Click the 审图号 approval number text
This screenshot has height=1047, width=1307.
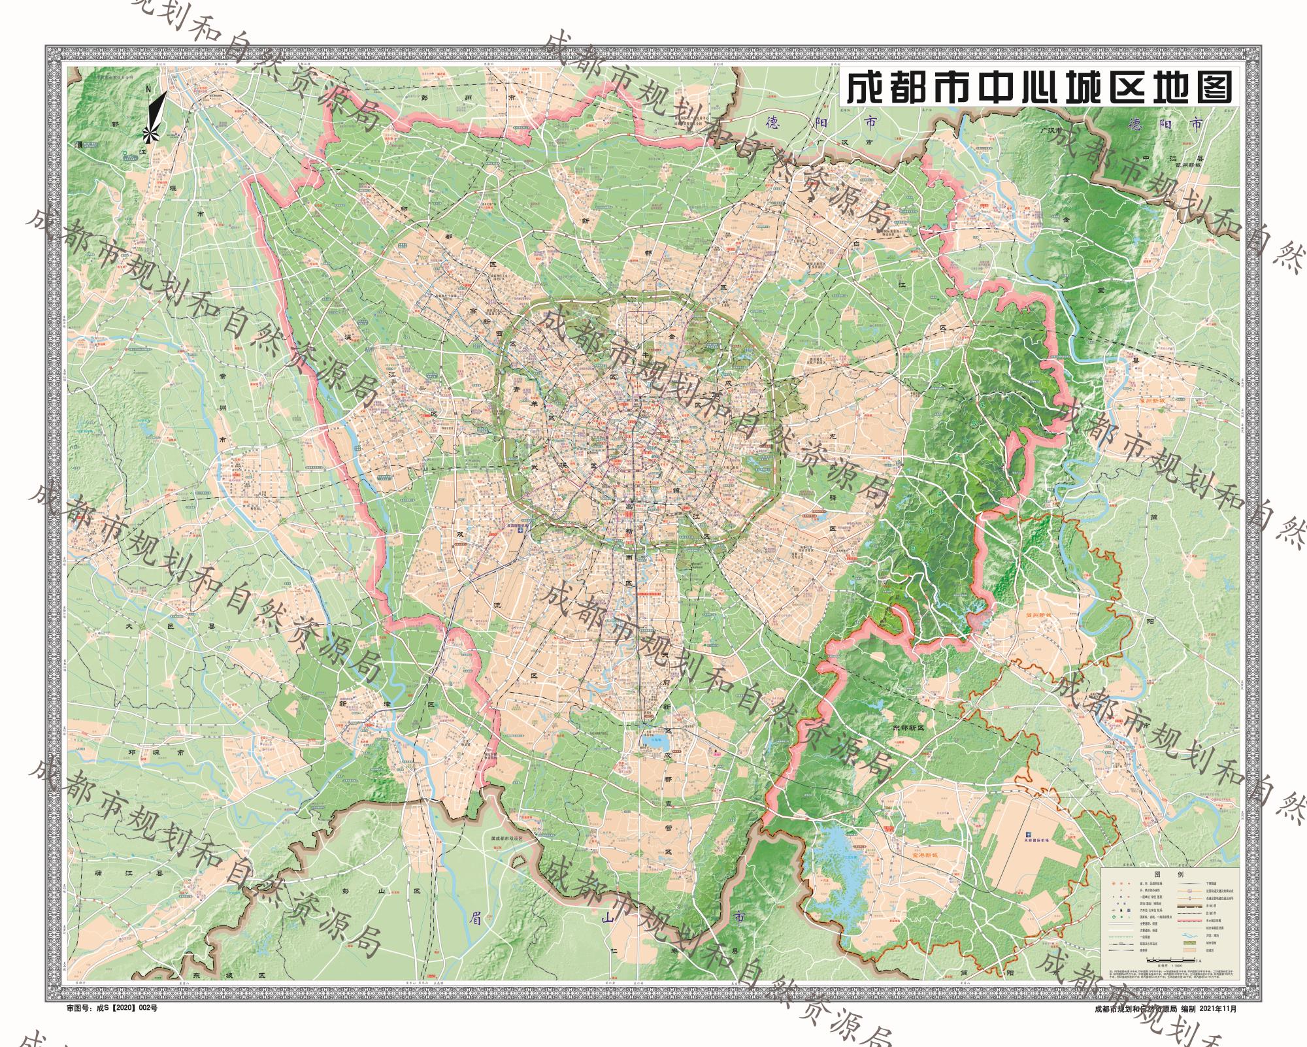coord(112,1008)
